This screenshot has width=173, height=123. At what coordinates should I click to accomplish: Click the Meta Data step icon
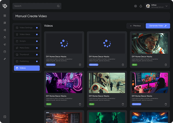(17, 48)
